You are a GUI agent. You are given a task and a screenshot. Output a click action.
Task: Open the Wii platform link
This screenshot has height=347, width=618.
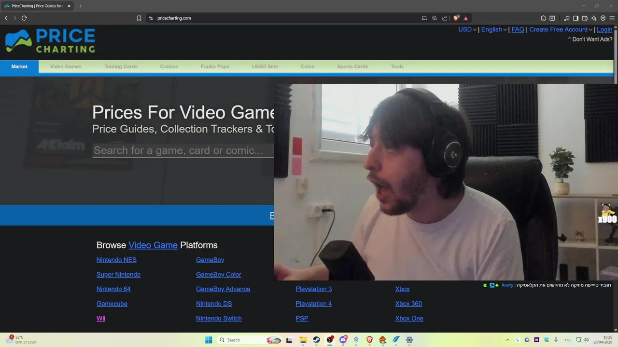(101, 319)
